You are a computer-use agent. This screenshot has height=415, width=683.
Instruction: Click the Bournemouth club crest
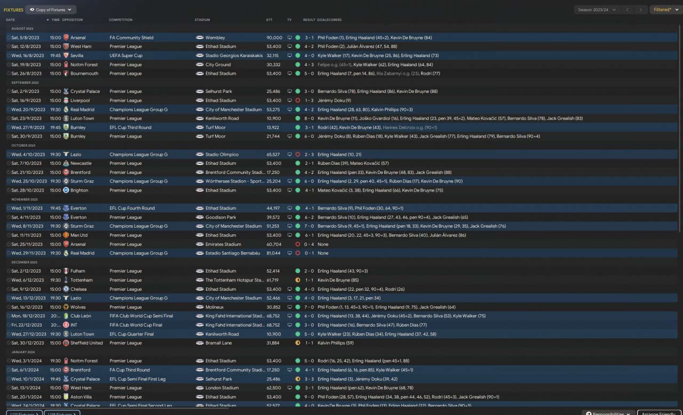[66, 74]
